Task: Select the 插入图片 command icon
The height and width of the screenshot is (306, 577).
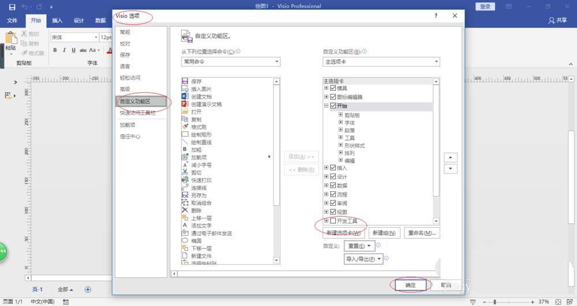Action: (185, 89)
